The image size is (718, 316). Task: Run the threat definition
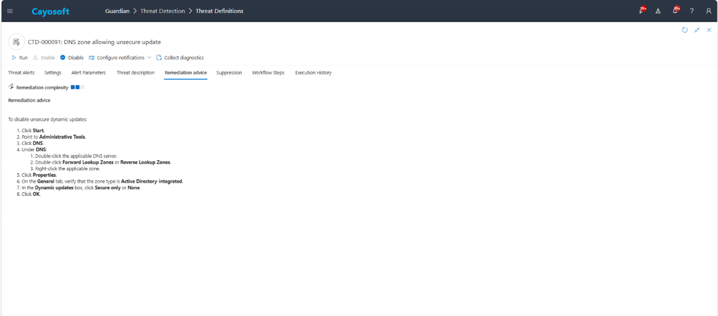[20, 58]
